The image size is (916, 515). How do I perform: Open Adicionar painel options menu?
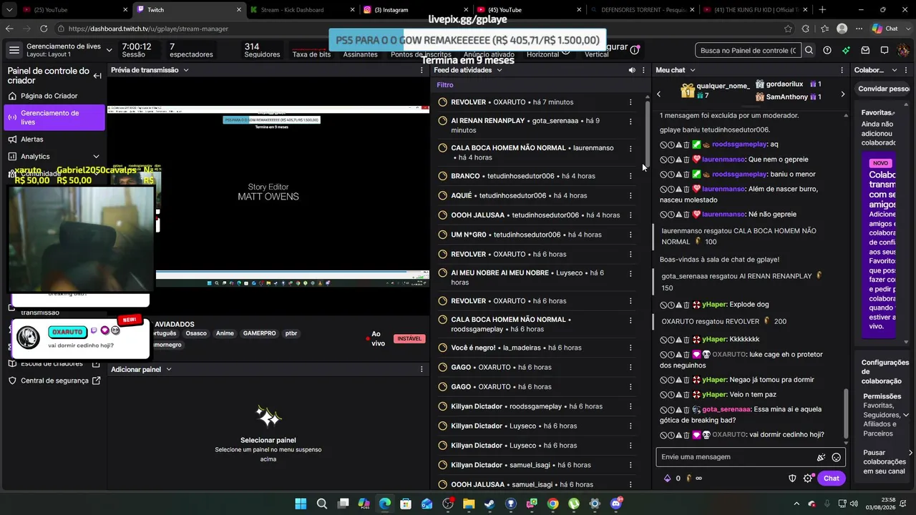coord(422,369)
